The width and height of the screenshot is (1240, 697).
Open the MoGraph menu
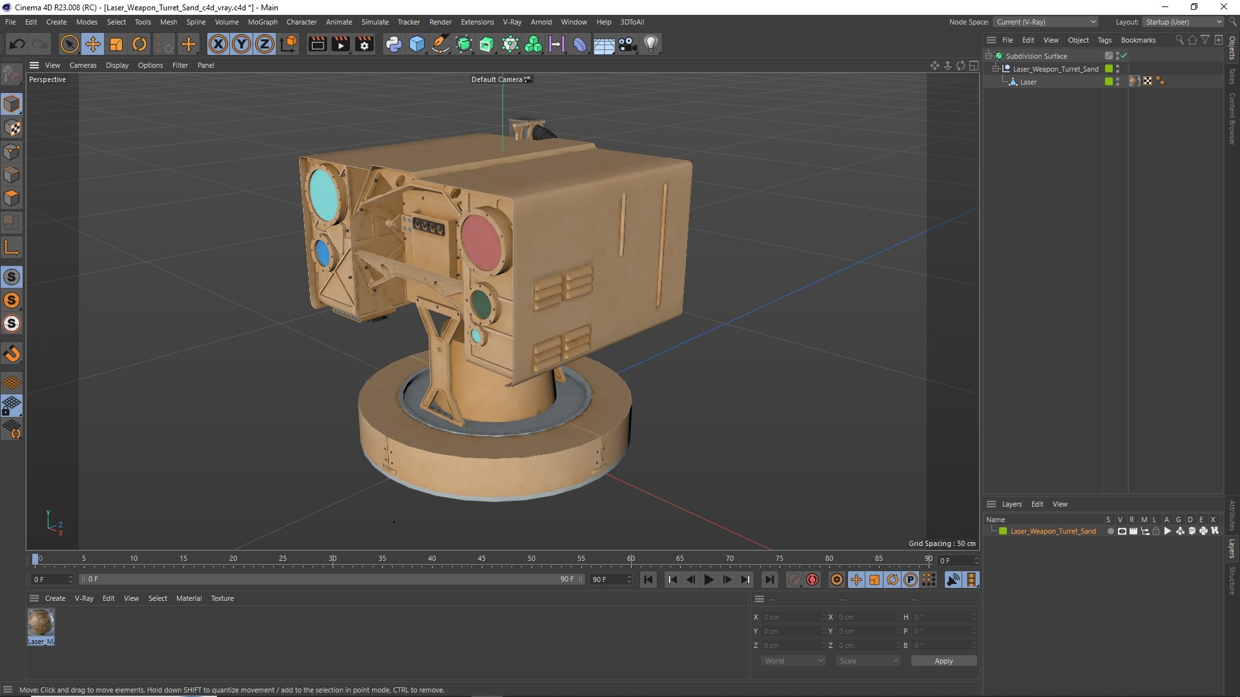[262, 22]
